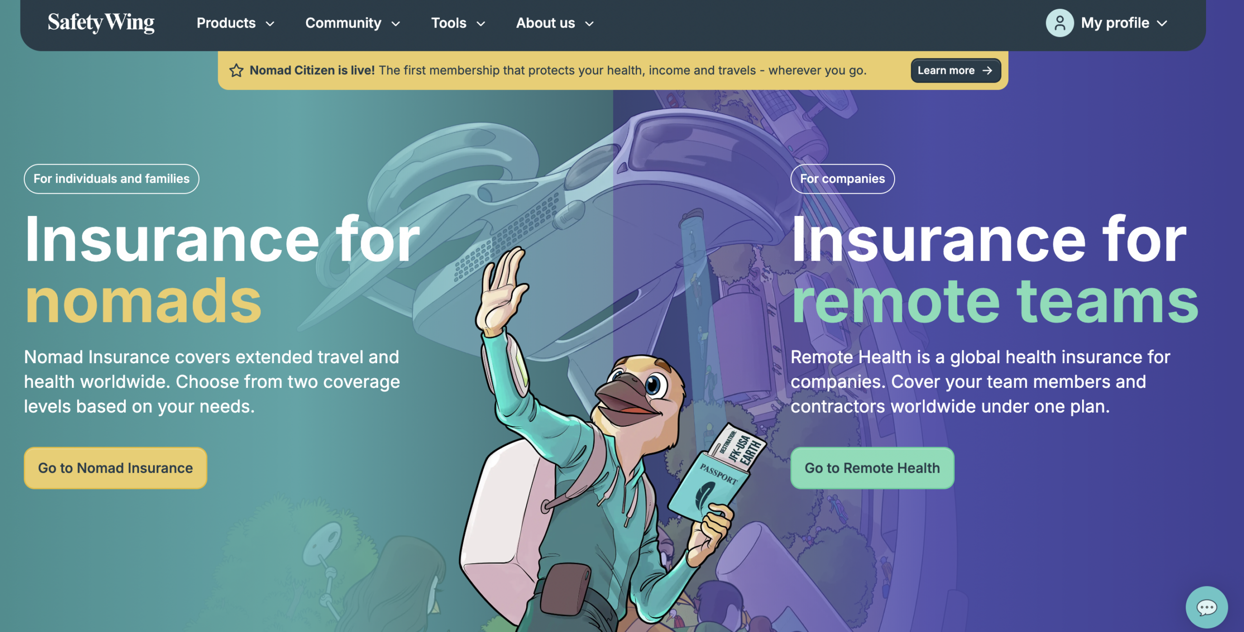Click the SafetyWing logo
Screen dimensions: 1244x632
point(101,23)
